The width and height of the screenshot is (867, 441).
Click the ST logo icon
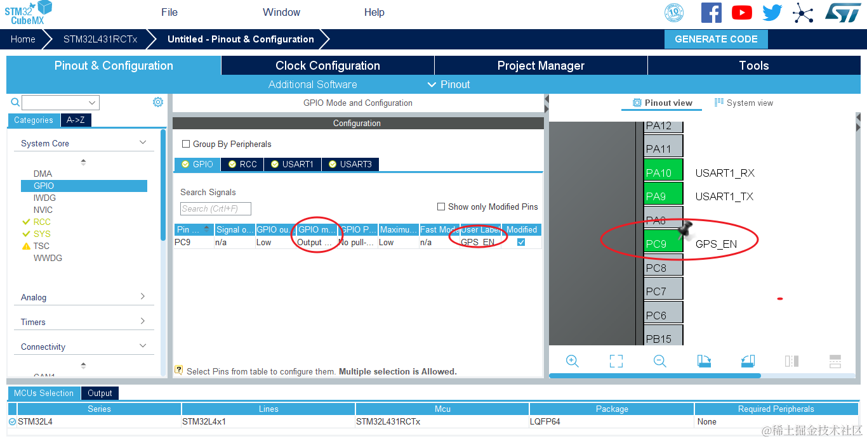pyautogui.click(x=843, y=13)
